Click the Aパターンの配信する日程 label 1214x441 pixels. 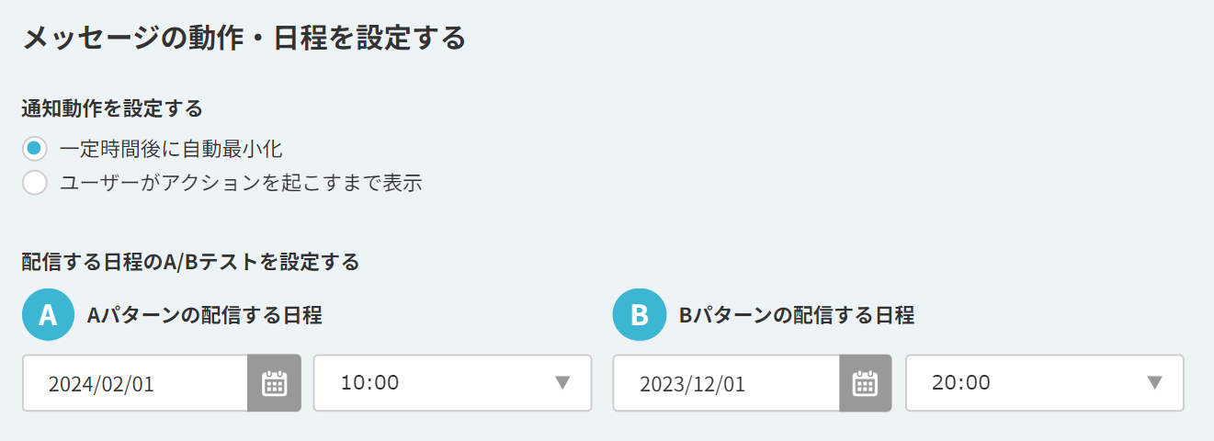tap(204, 315)
